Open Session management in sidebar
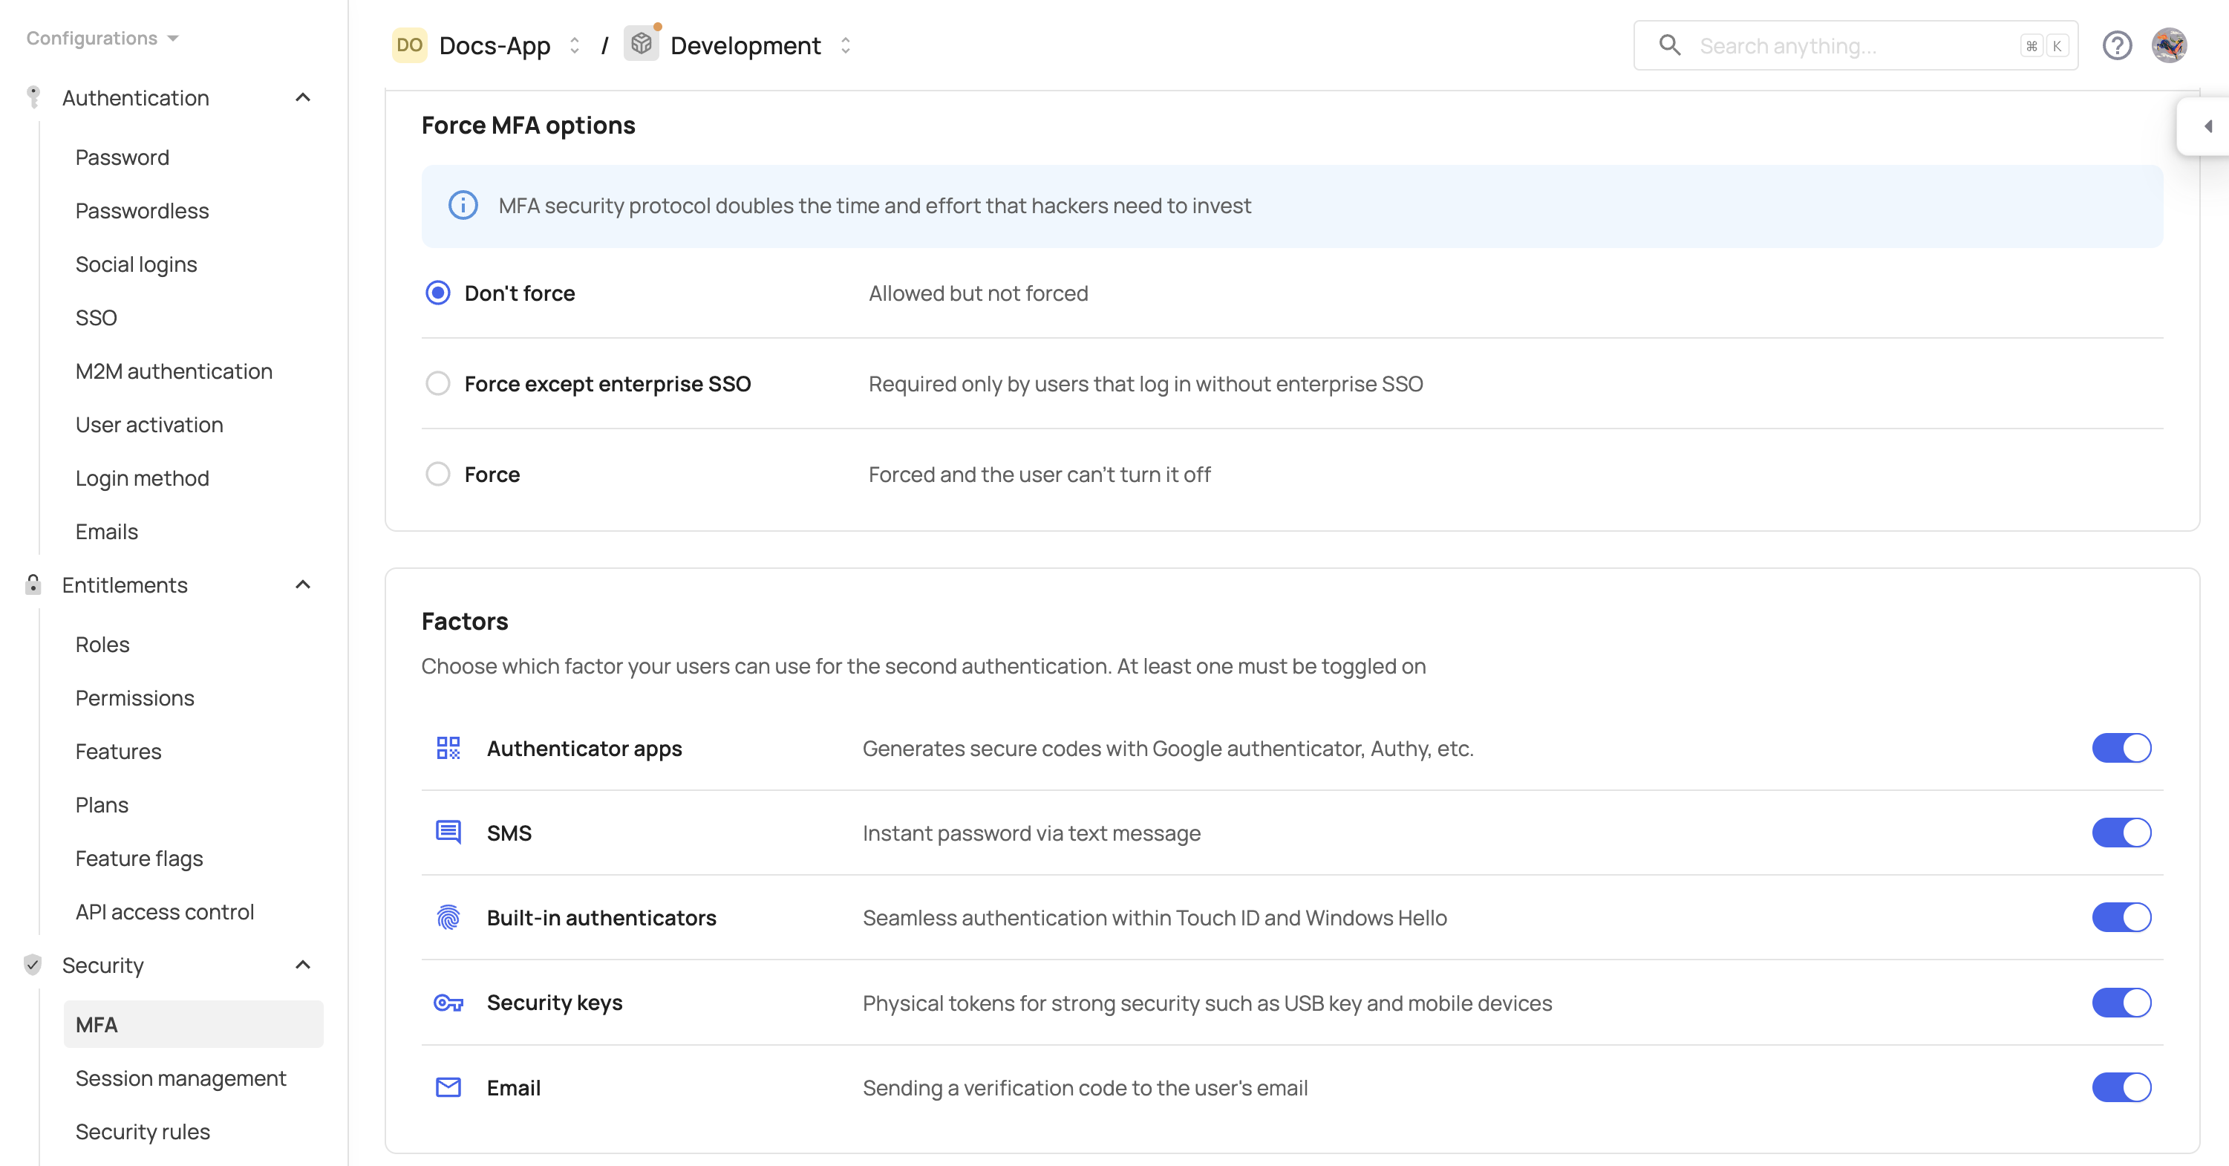The width and height of the screenshot is (2229, 1166). [x=180, y=1078]
